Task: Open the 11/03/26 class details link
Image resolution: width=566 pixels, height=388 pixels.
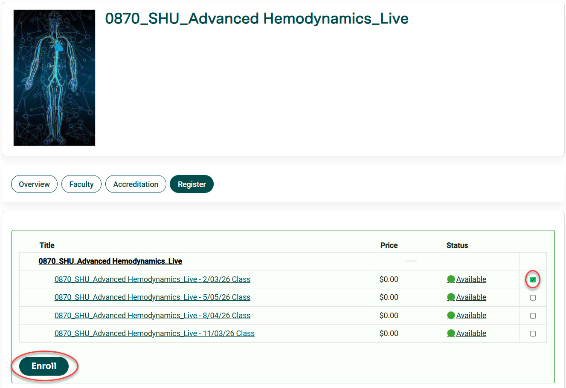Action: click(154, 333)
